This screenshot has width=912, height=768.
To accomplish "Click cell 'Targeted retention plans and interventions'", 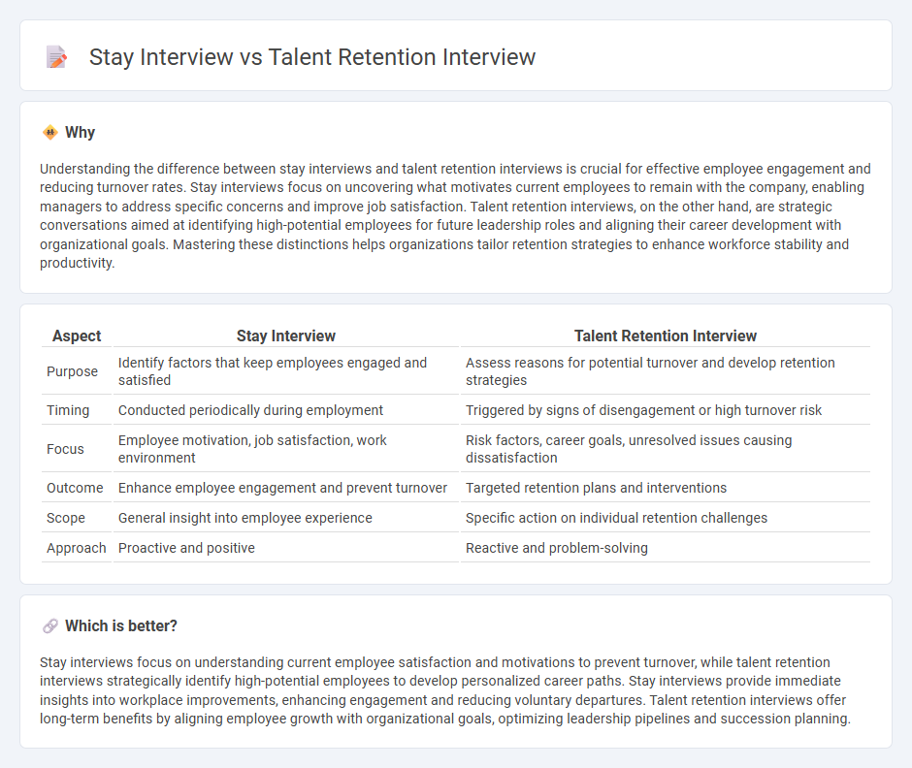I will (666, 488).
